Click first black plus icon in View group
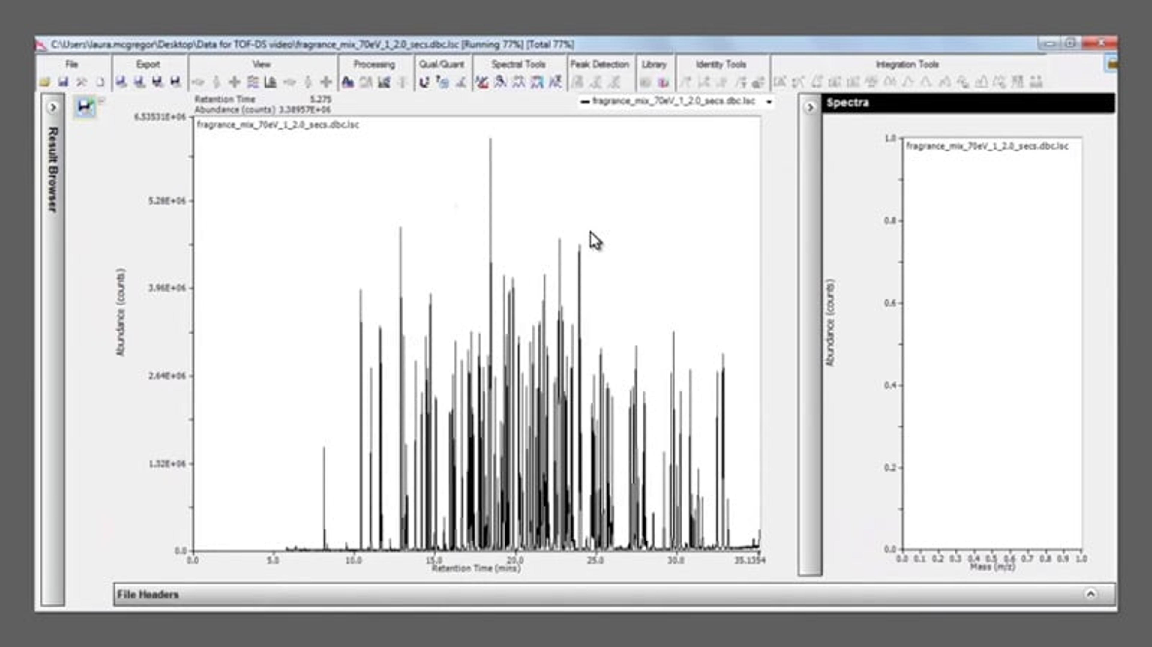Image resolution: width=1152 pixels, height=647 pixels. coord(234,82)
